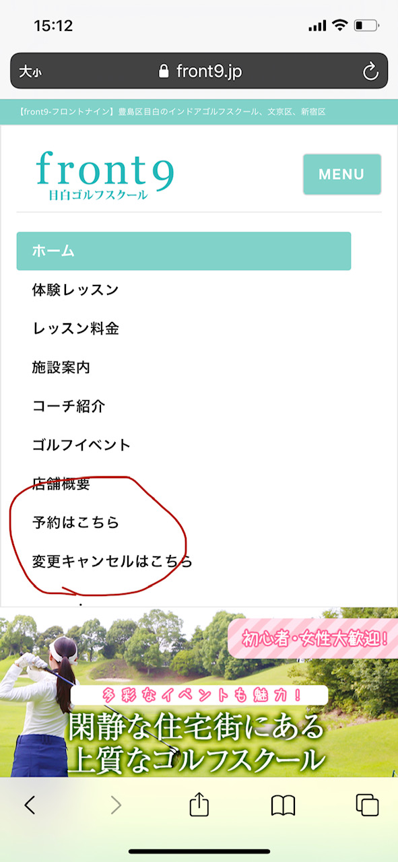Tap the padlock icon beside front9.jp
The width and height of the screenshot is (398, 862).
(164, 71)
